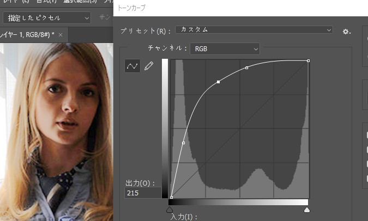Open the プリセット dropdown showing カスタム
The width and height of the screenshot is (368, 221).
pos(255,30)
